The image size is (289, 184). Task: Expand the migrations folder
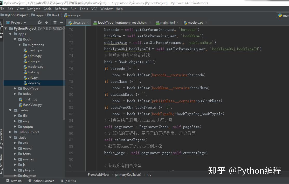[x=19, y=45]
